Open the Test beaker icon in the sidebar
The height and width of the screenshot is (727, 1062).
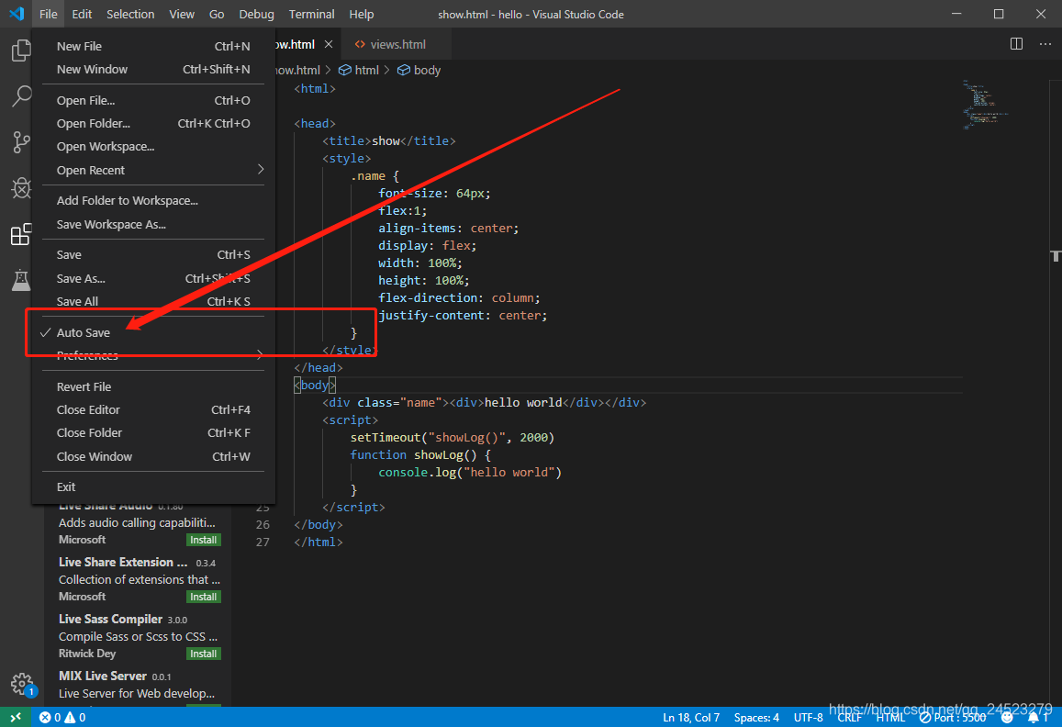[21, 280]
